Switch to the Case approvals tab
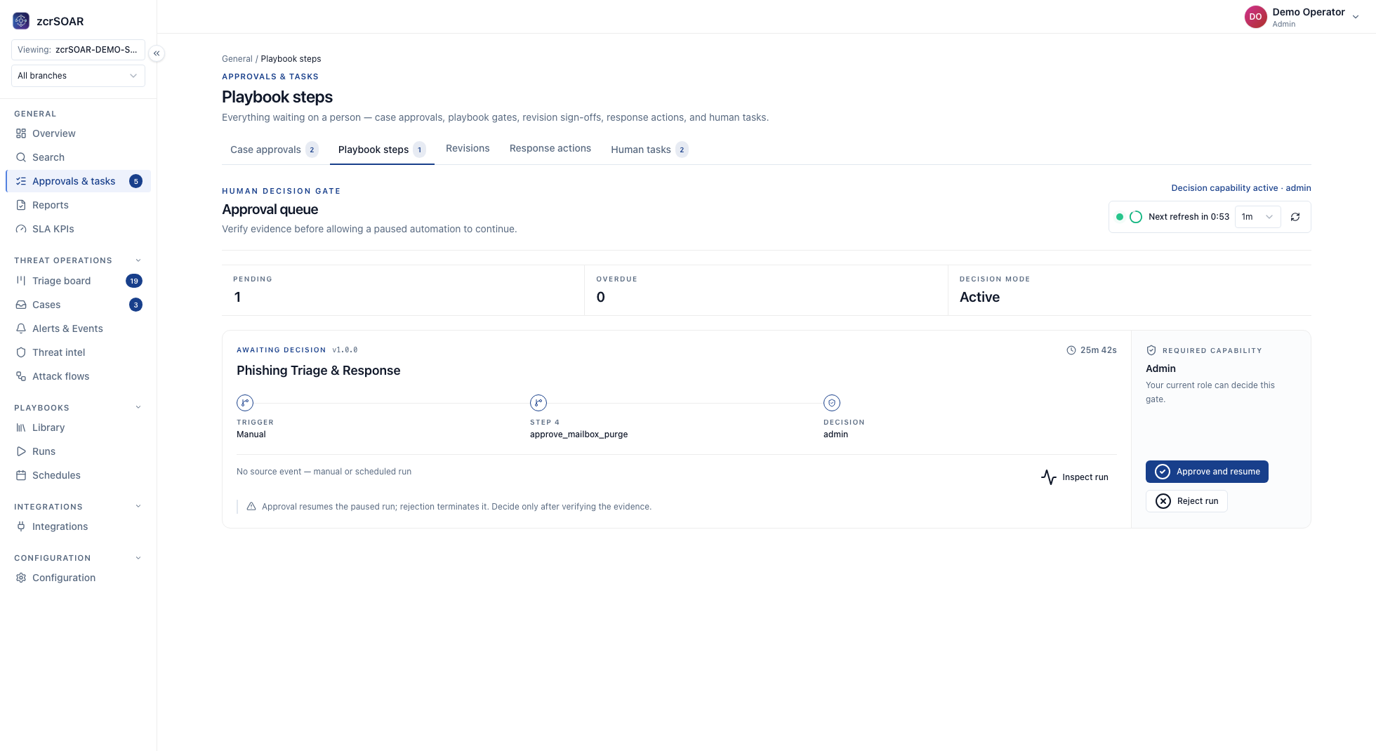 (274, 149)
